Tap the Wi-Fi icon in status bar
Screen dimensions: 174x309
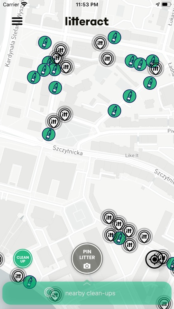[x=24, y=5]
